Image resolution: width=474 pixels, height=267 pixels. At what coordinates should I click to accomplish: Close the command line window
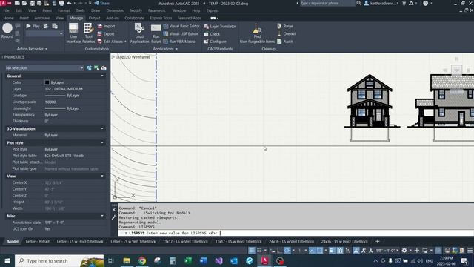click(114, 209)
